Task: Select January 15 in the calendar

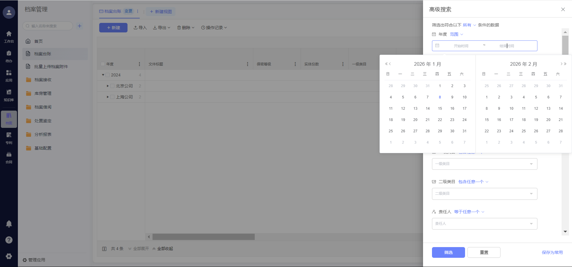Action: click(x=440, y=109)
